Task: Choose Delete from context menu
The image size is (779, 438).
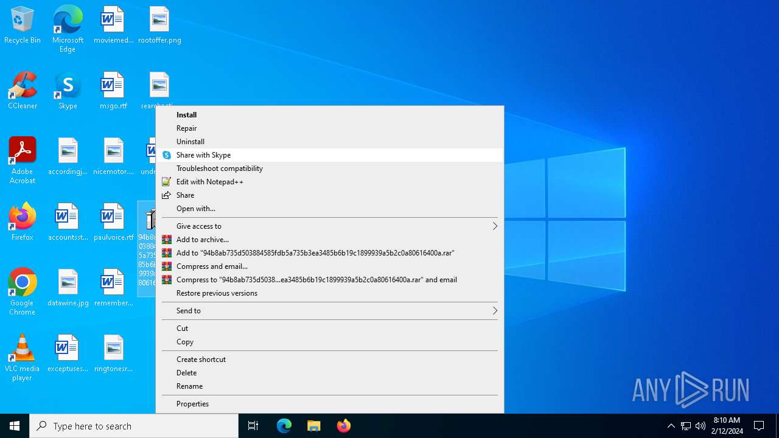Action: [330, 373]
